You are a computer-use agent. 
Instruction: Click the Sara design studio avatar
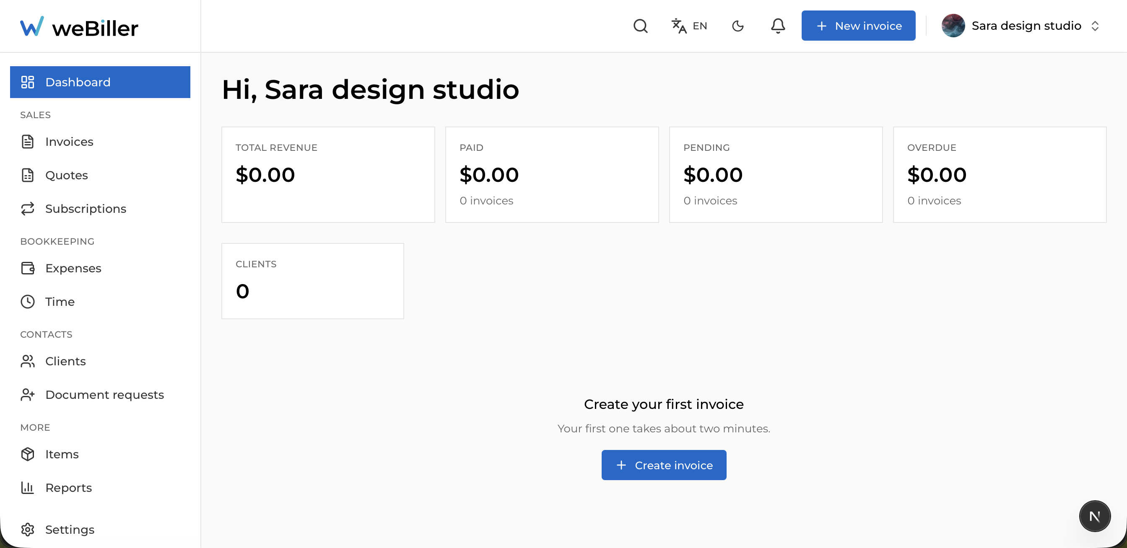pyautogui.click(x=953, y=26)
